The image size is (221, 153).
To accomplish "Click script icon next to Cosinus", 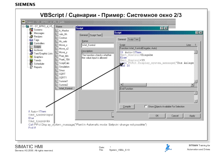I will coord(57,38).
